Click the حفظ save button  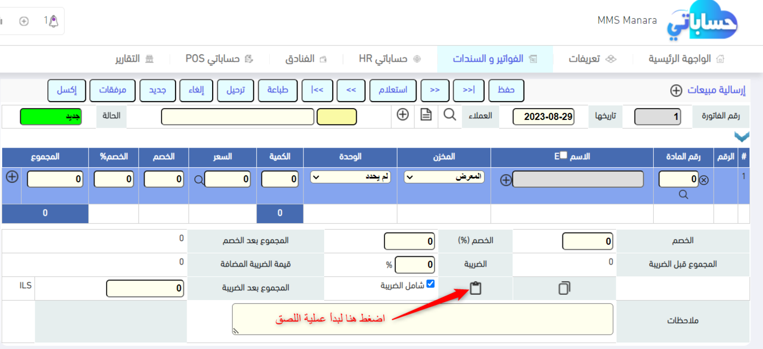(506, 90)
